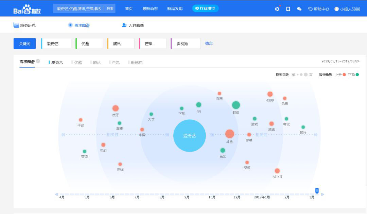Click the 直播 bubble
Image resolution: width=367 pixels, height=214 pixels.
click(x=119, y=123)
